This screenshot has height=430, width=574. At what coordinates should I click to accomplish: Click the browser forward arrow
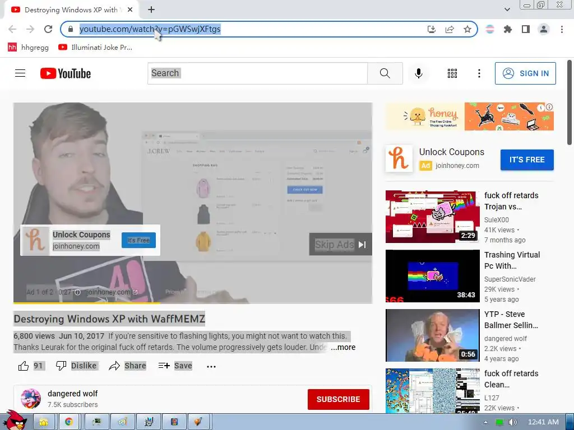(x=30, y=29)
